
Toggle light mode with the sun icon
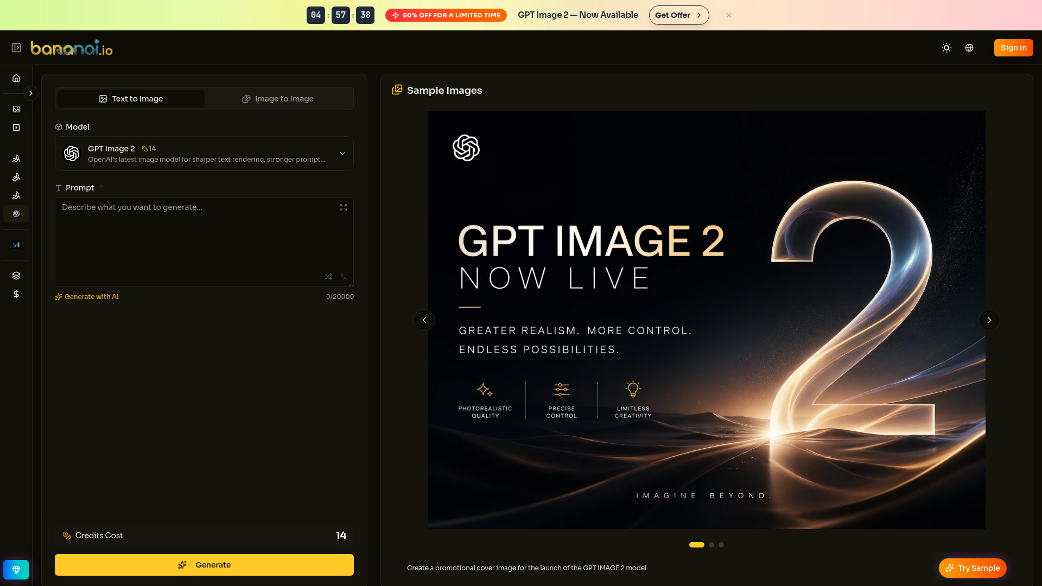(x=946, y=48)
